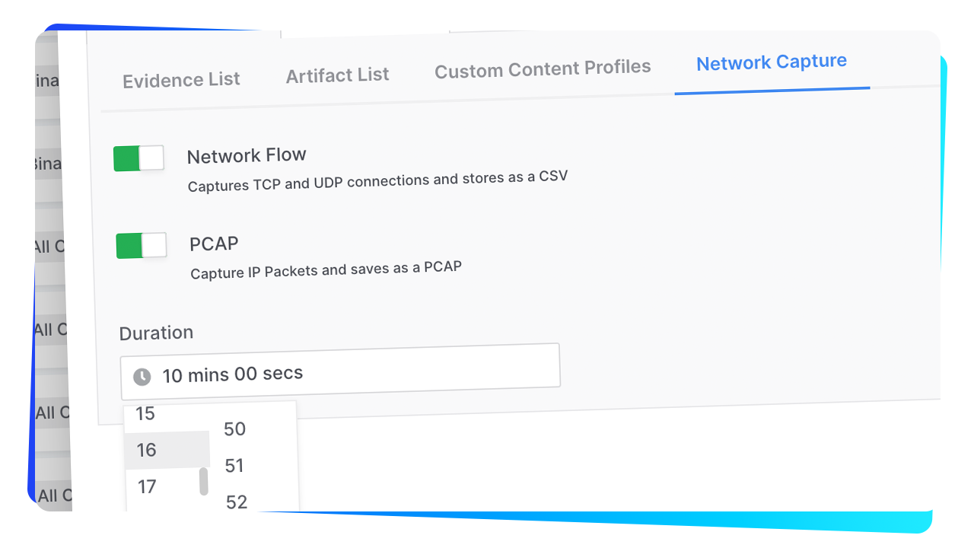Image resolution: width=974 pixels, height=548 pixels.
Task: Select 50 in the seconds list
Action: click(234, 429)
